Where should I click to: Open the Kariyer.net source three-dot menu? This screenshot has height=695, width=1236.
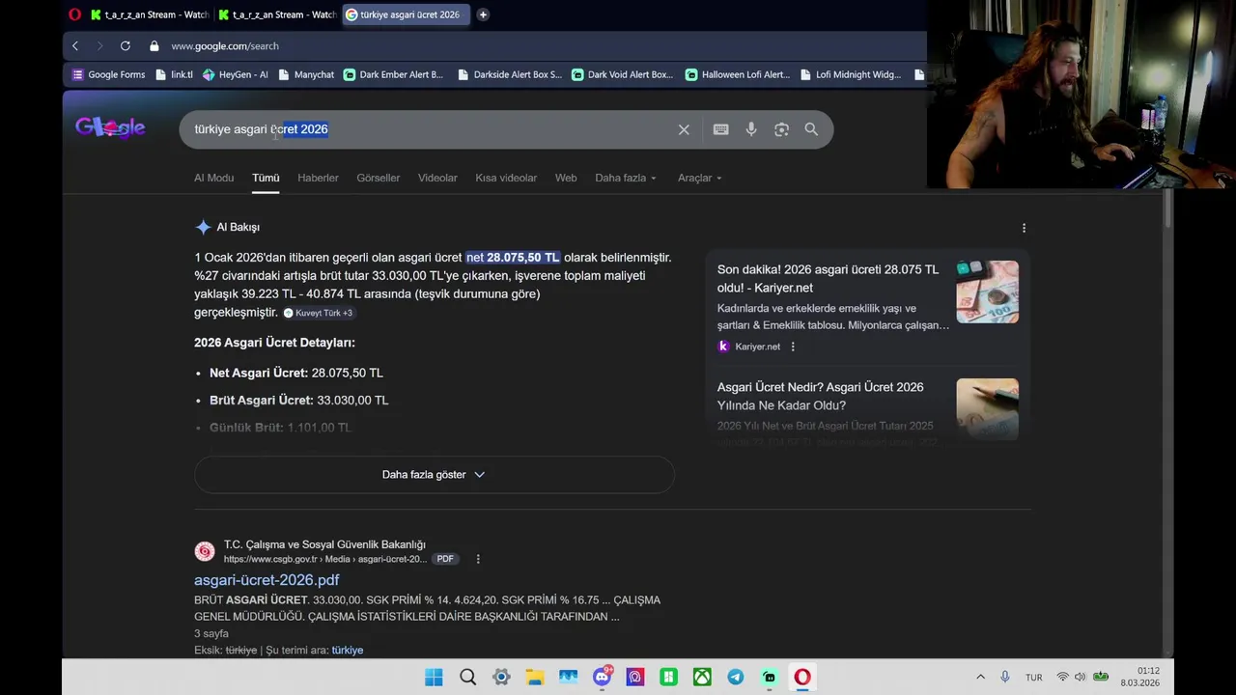[793, 347]
